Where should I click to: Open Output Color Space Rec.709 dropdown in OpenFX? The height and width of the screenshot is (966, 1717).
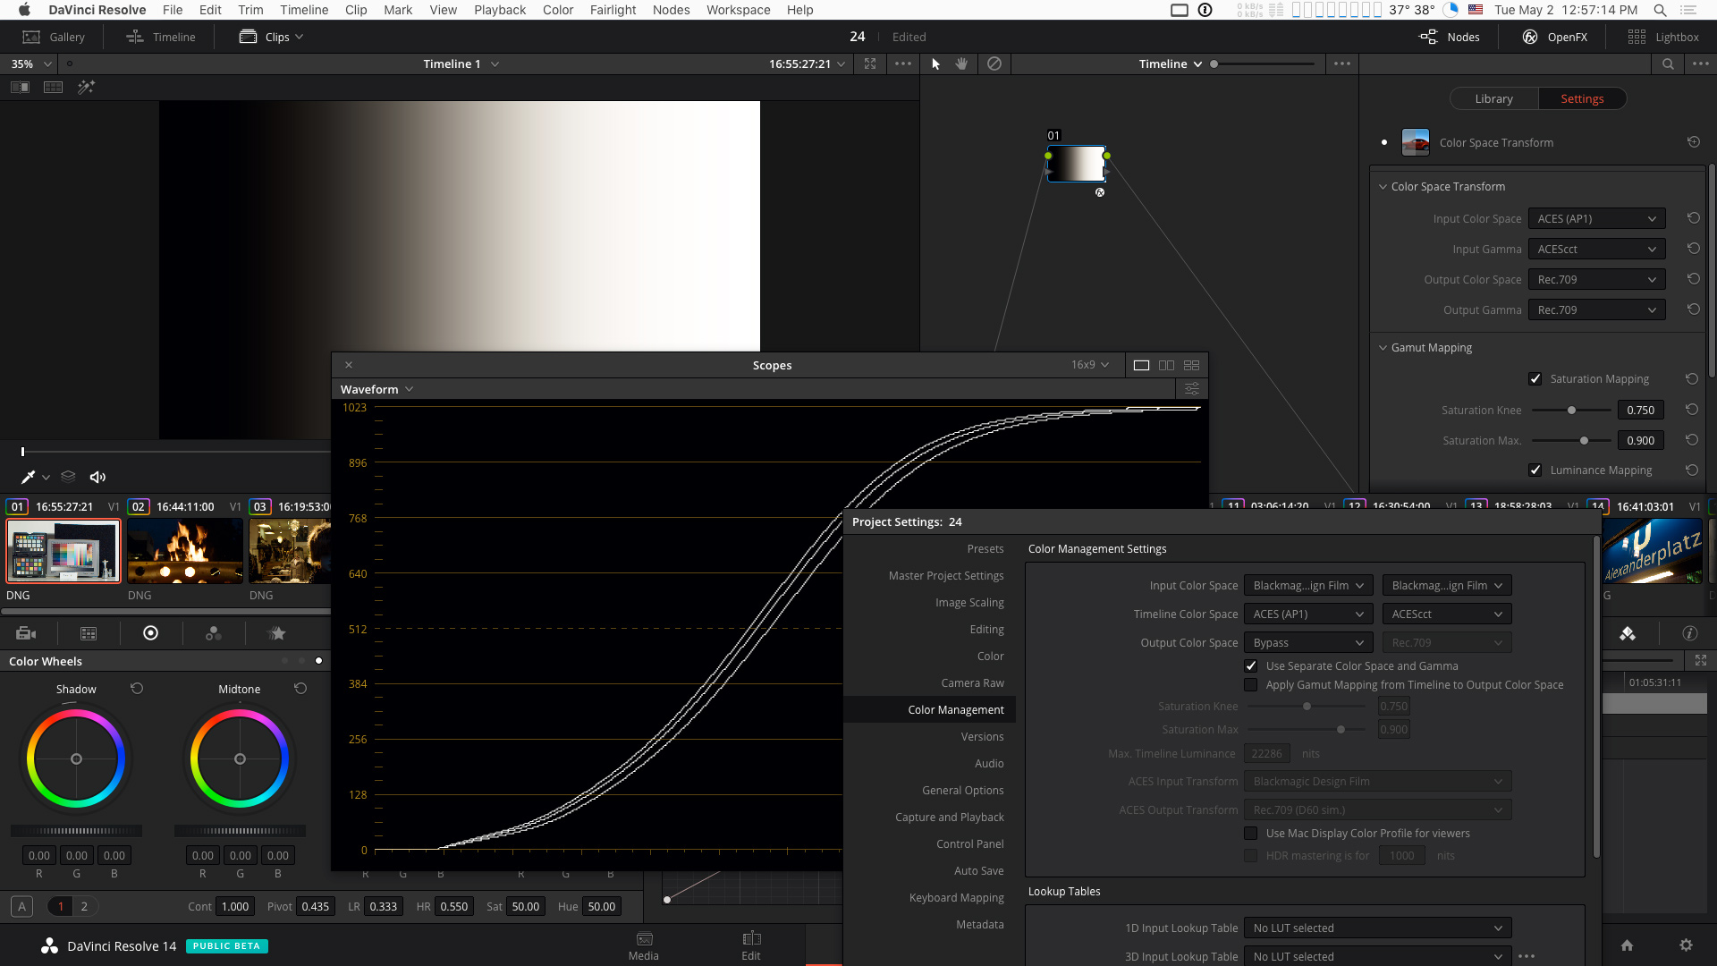pyautogui.click(x=1596, y=280)
